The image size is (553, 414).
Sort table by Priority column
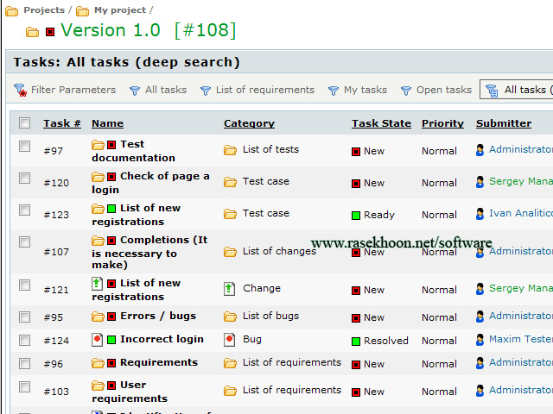click(x=442, y=123)
